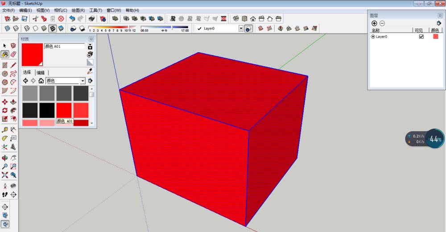Open the layers panel details arrow menu
Screen dimensions: 446x232
coord(439,23)
